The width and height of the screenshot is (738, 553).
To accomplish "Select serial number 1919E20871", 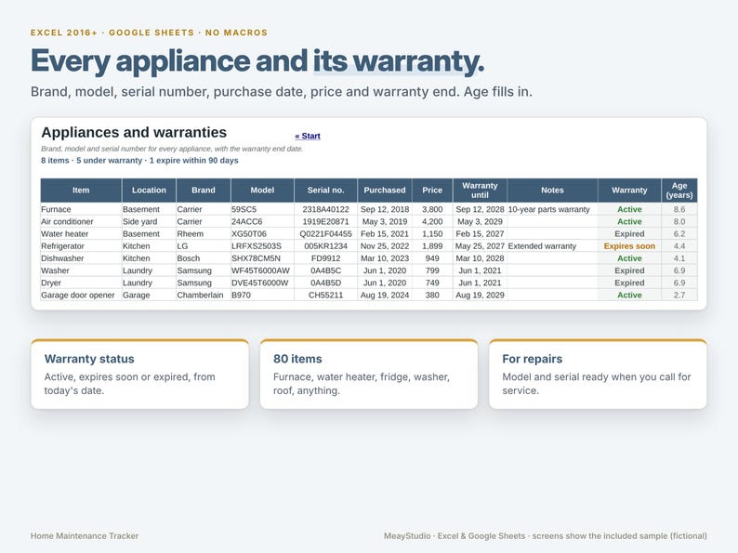I will pyautogui.click(x=325, y=222).
